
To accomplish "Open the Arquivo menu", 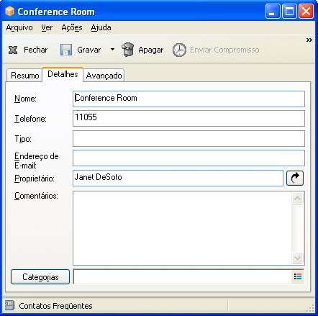I will [x=19, y=27].
